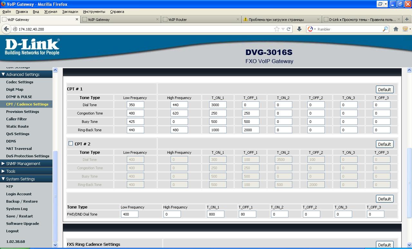Click the page's vertical scrollbar down arrow

point(409,245)
